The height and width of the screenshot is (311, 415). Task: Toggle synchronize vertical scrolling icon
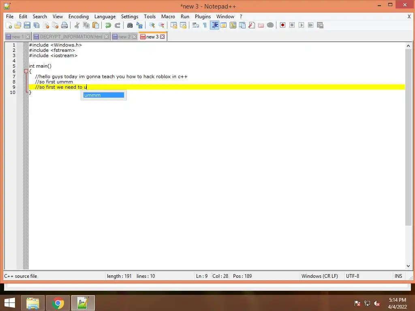(x=174, y=26)
